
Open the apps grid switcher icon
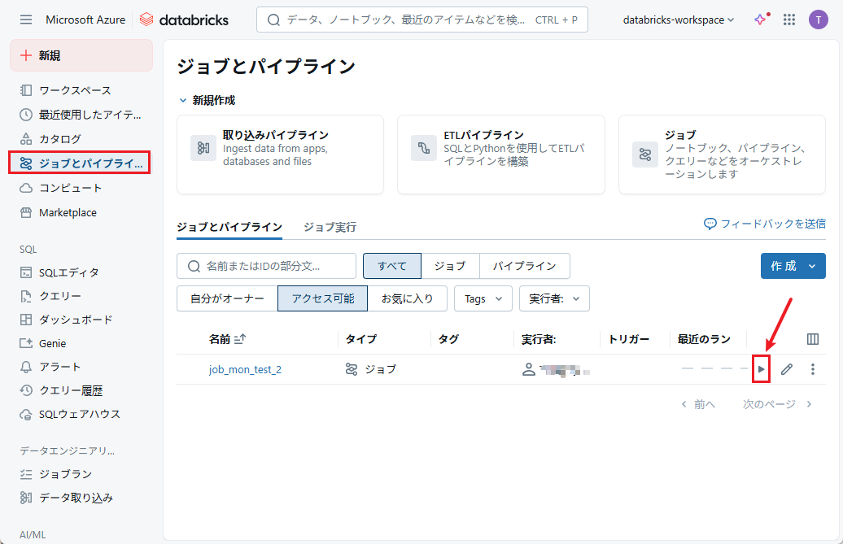(789, 20)
